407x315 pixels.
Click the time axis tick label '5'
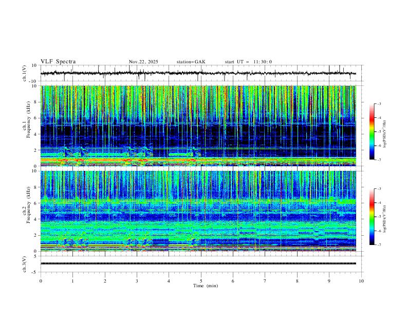[201, 281]
